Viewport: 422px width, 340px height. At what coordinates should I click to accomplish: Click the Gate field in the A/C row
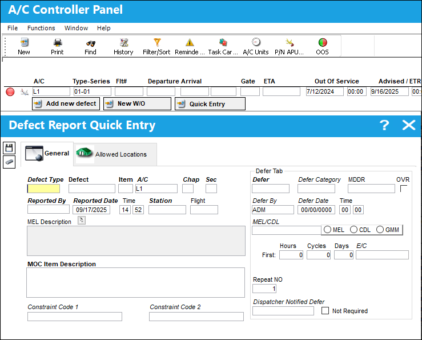pyautogui.click(x=250, y=91)
